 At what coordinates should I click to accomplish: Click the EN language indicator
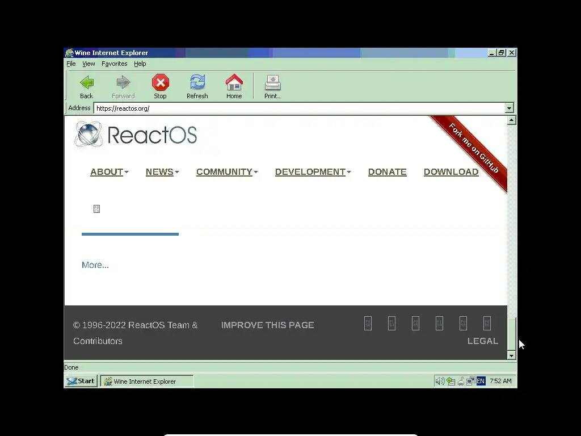pyautogui.click(x=481, y=381)
